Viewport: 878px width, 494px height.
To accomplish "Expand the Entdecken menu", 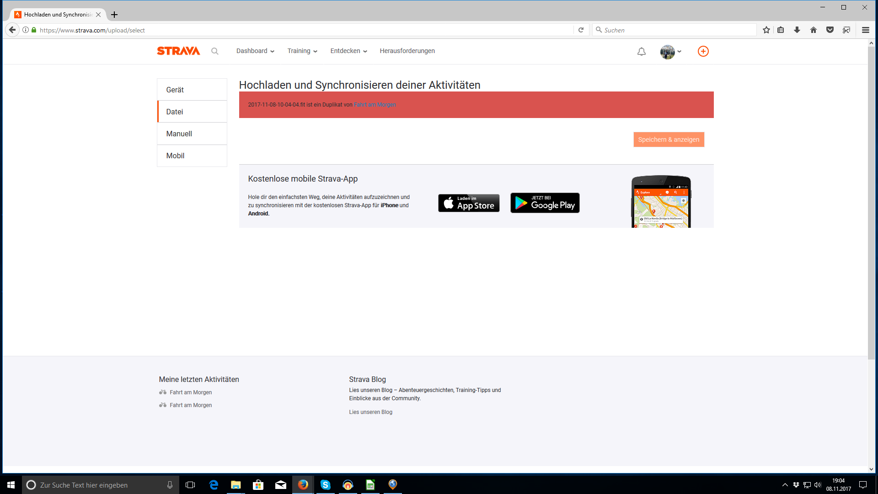I will pos(348,51).
